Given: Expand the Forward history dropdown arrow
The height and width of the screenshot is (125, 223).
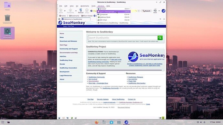Looking at the screenshot, I should point(76,11).
